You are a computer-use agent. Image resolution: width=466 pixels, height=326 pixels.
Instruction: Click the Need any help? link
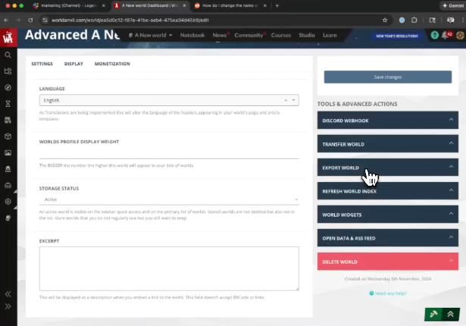pos(387,293)
